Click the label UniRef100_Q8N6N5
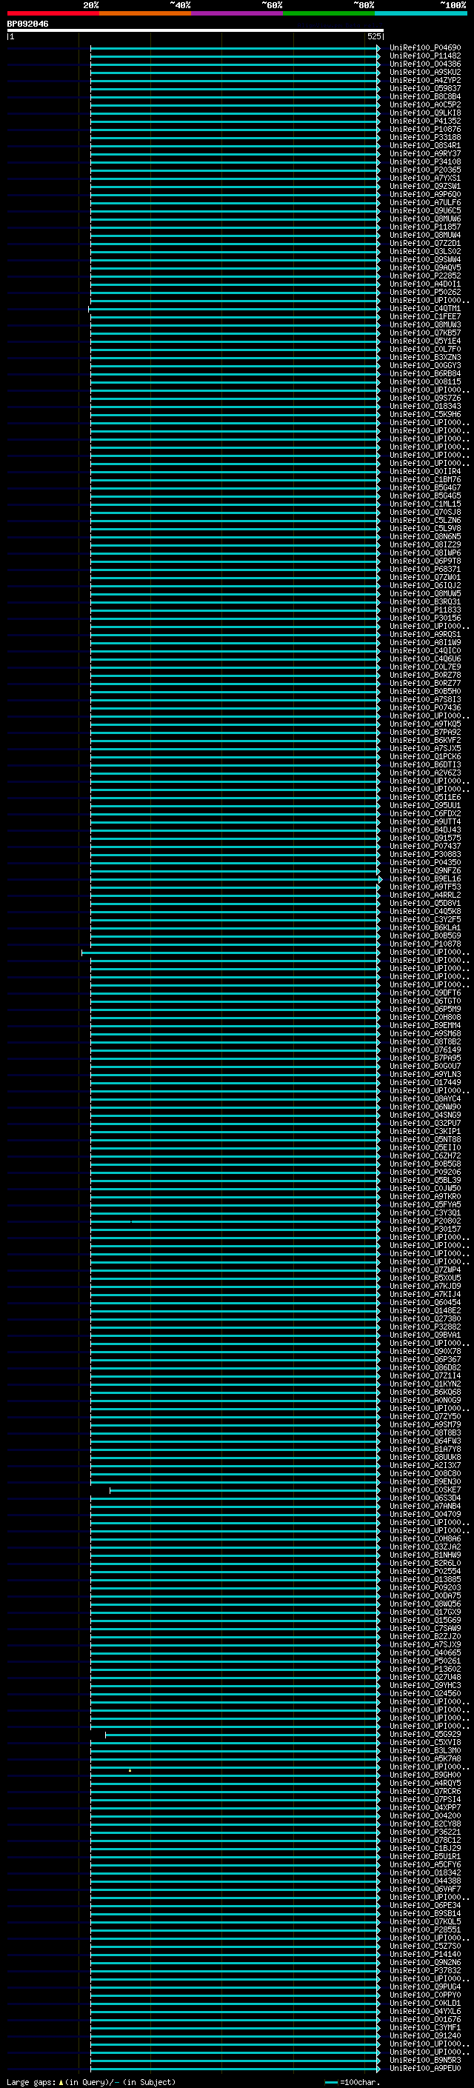 tap(425, 536)
